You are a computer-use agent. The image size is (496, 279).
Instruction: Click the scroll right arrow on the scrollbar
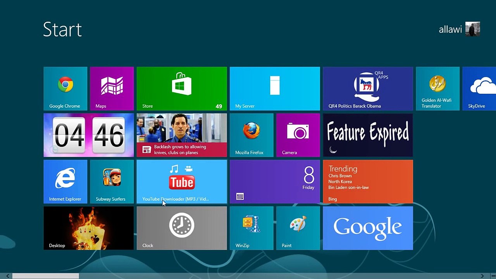(x=482, y=276)
